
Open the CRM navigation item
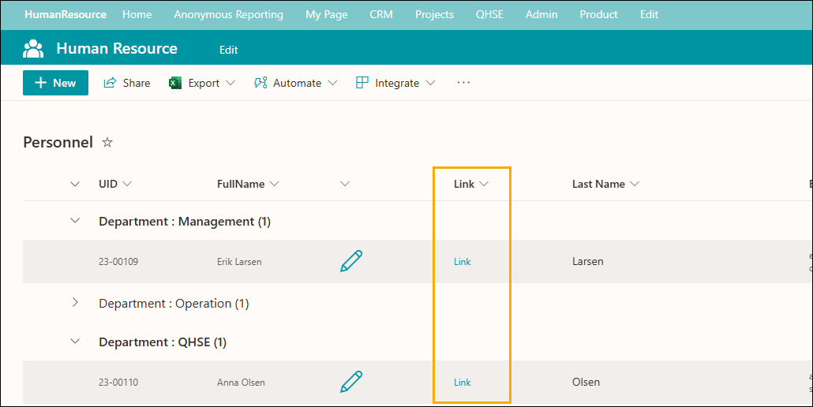381,14
